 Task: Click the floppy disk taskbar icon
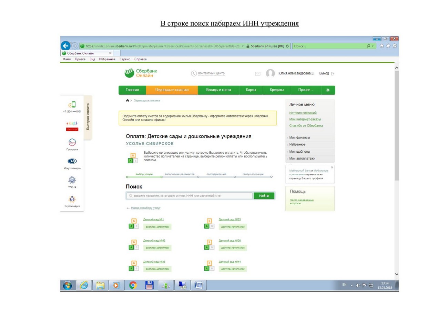click(x=149, y=285)
